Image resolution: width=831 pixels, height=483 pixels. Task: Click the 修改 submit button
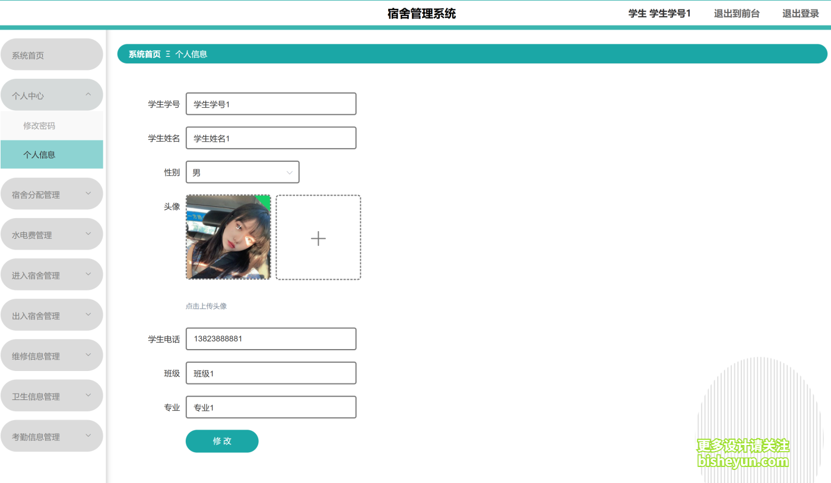click(222, 441)
